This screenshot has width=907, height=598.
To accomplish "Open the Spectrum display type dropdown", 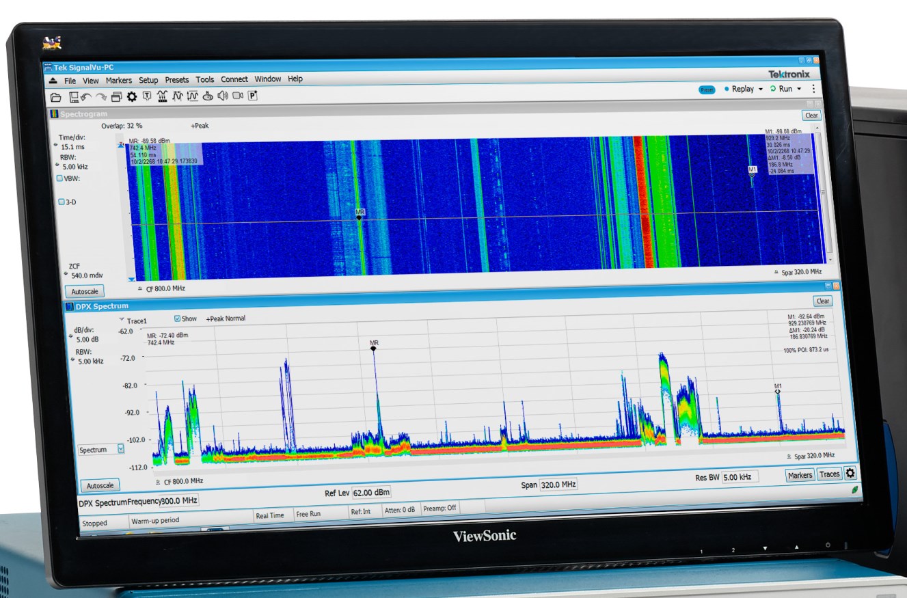I will click(121, 449).
